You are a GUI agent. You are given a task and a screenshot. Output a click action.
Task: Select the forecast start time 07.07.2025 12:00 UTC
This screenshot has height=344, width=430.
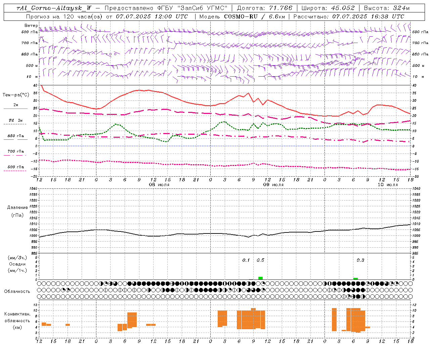click(152, 16)
